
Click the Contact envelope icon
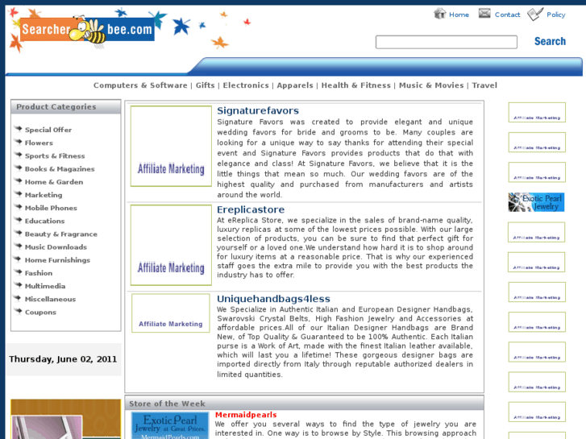pyautogui.click(x=484, y=14)
